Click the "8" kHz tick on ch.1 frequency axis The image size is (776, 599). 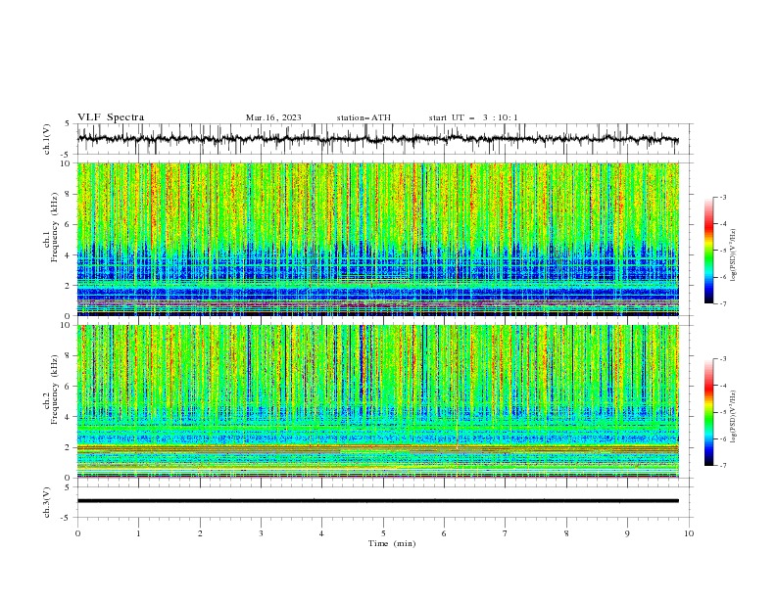69,194
